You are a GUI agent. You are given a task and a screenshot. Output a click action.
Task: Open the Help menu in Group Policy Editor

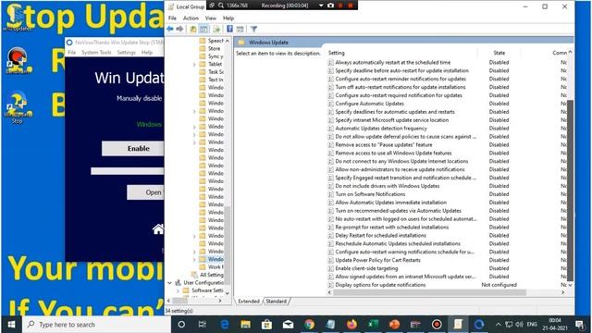pos(228,18)
